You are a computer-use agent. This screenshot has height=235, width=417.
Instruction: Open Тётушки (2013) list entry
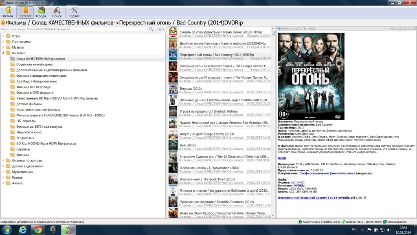(219, 89)
